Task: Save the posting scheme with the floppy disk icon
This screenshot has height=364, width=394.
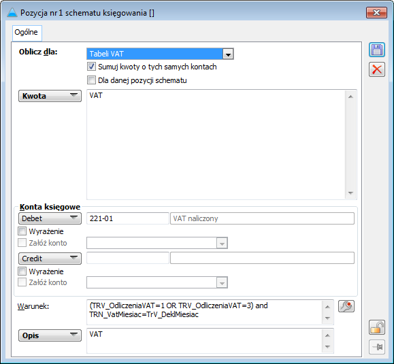Action: click(x=377, y=50)
